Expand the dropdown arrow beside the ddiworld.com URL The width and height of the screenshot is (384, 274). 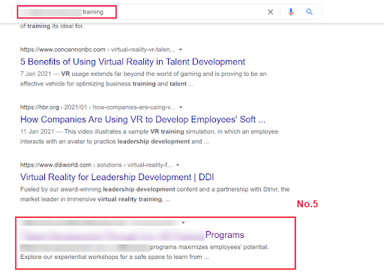click(x=178, y=165)
